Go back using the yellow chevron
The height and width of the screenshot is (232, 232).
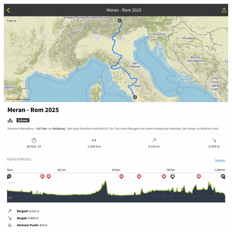click(x=9, y=10)
